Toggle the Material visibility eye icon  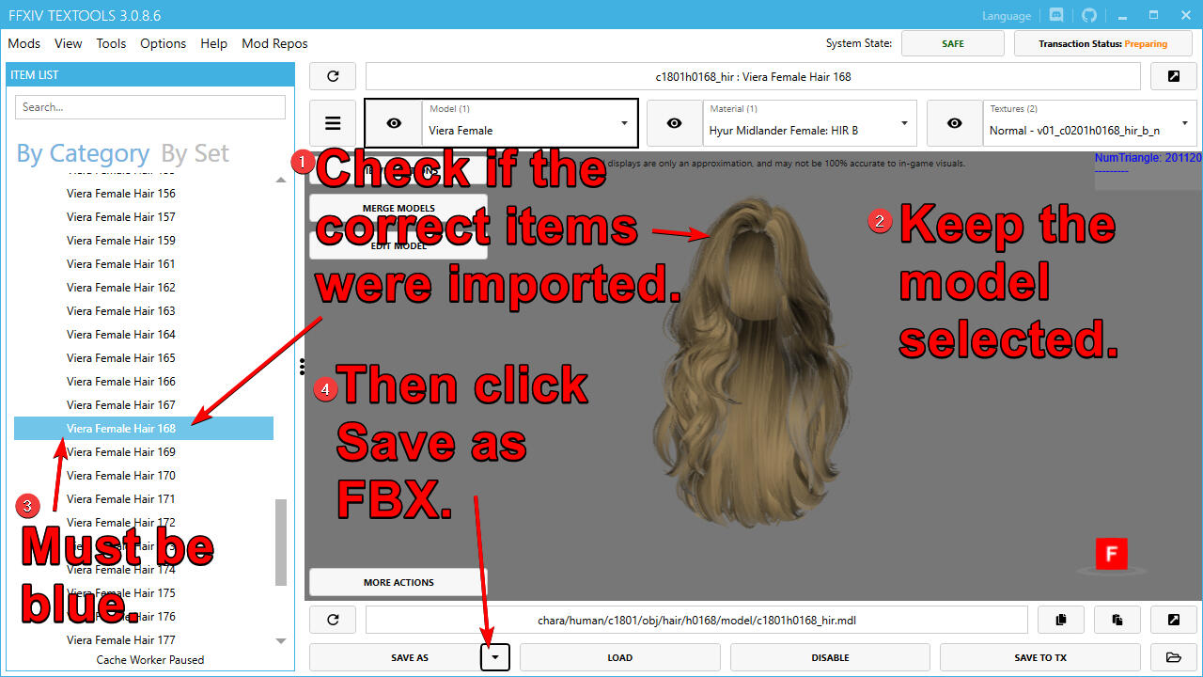point(674,123)
